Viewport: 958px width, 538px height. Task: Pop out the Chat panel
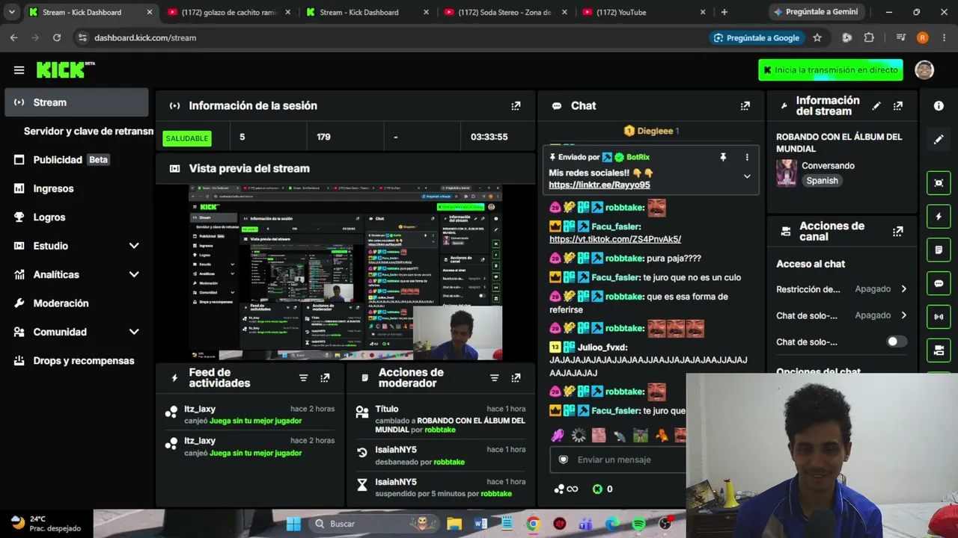coord(745,106)
